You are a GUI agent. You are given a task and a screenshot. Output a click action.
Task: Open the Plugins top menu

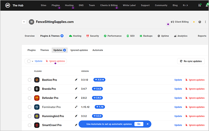[x=56, y=5]
